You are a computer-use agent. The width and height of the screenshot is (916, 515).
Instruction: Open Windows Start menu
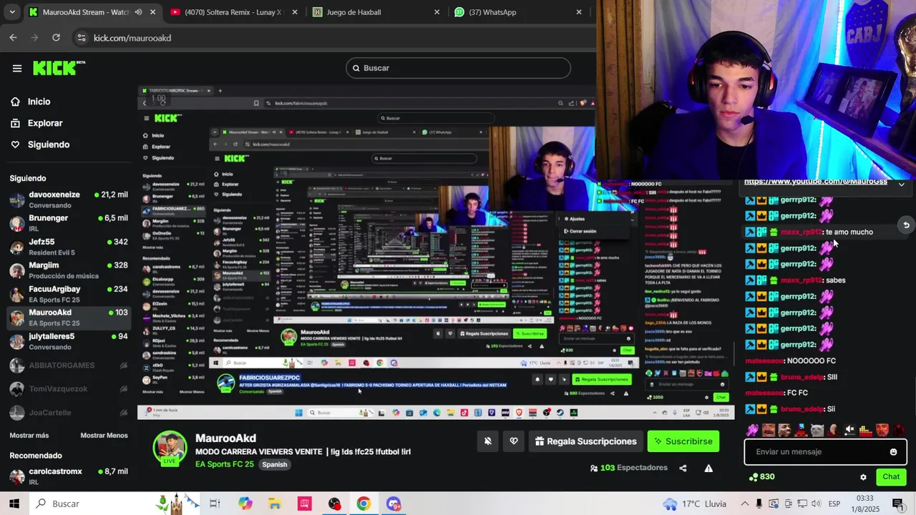pyautogui.click(x=14, y=504)
